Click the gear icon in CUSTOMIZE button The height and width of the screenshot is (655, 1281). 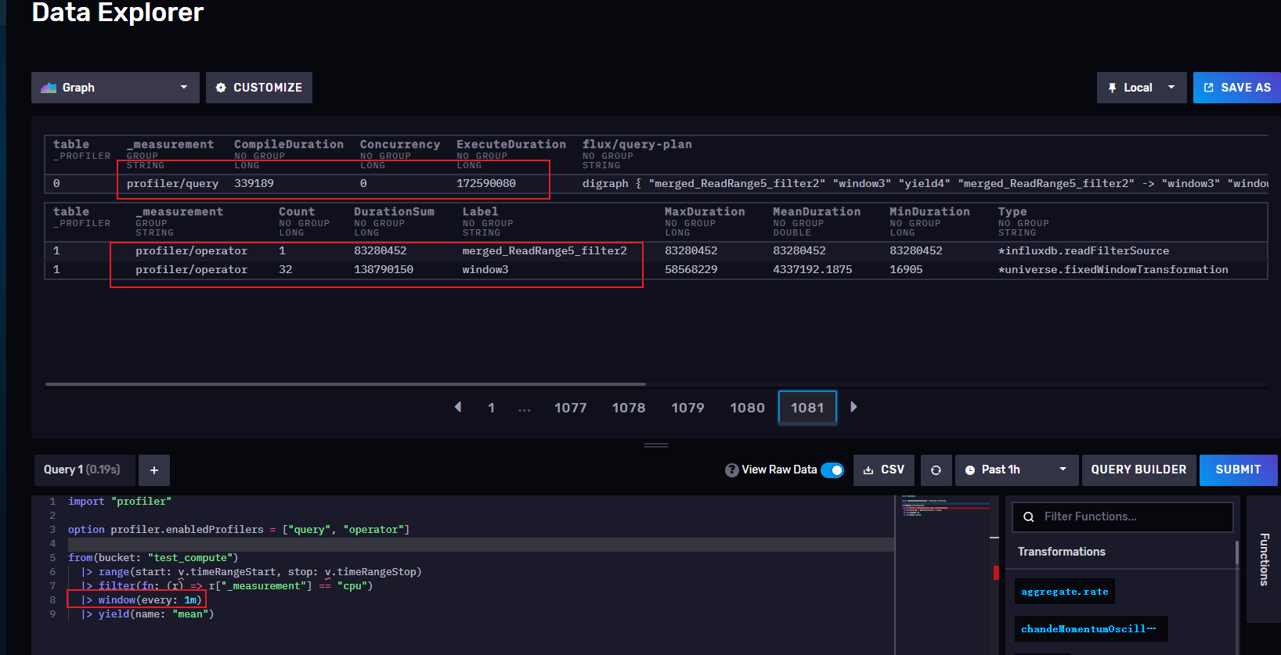pos(221,88)
